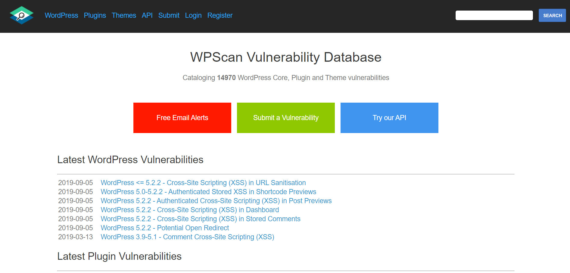Viewport: 570px width, 273px height.
Task: View XSS in Post Previews entry
Action: (x=216, y=201)
